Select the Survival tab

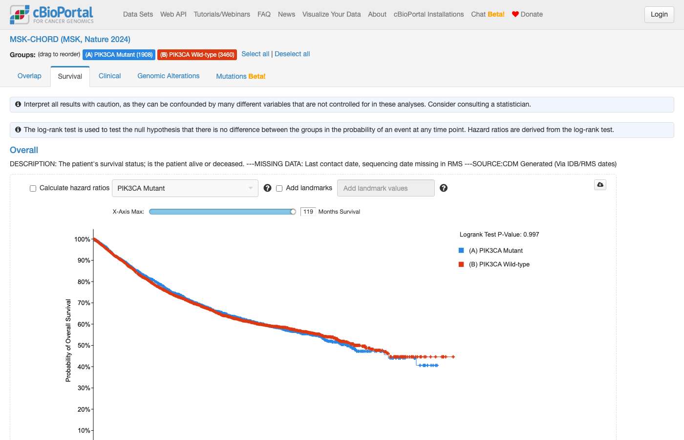pos(70,76)
